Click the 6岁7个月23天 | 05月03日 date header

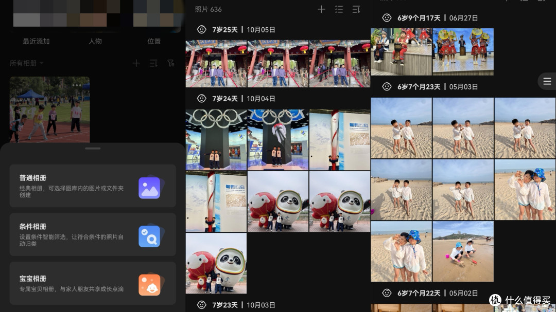point(438,87)
